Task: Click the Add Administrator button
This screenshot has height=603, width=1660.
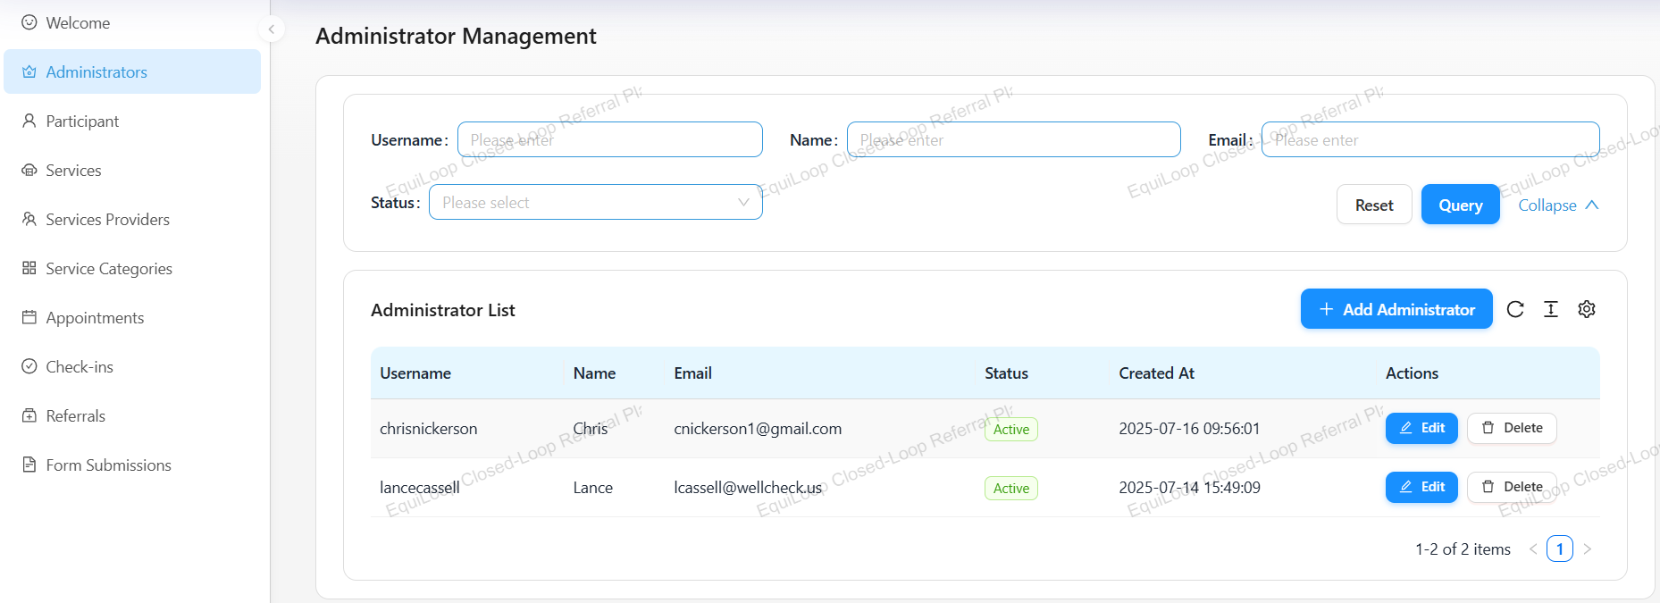Action: [1396, 309]
